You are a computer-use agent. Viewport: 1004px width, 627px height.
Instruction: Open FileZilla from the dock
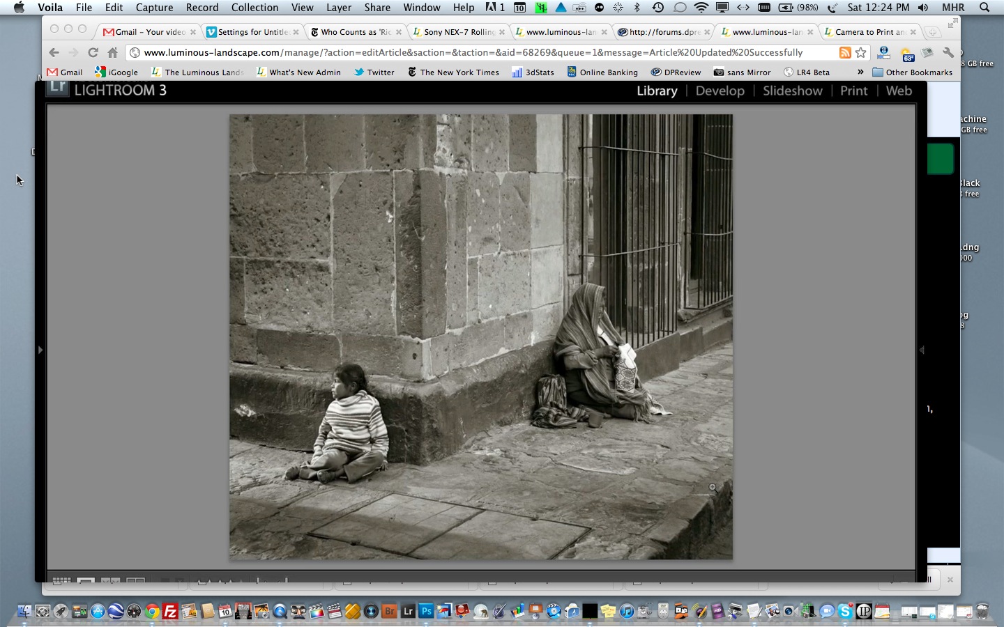coord(170,612)
